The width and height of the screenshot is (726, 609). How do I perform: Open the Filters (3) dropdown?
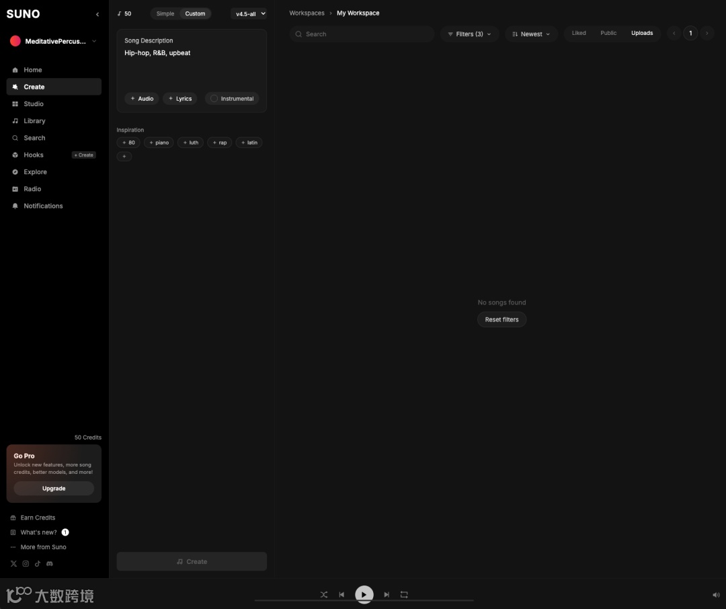469,34
